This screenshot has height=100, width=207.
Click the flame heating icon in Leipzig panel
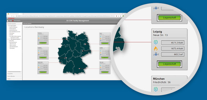coord(156,49)
